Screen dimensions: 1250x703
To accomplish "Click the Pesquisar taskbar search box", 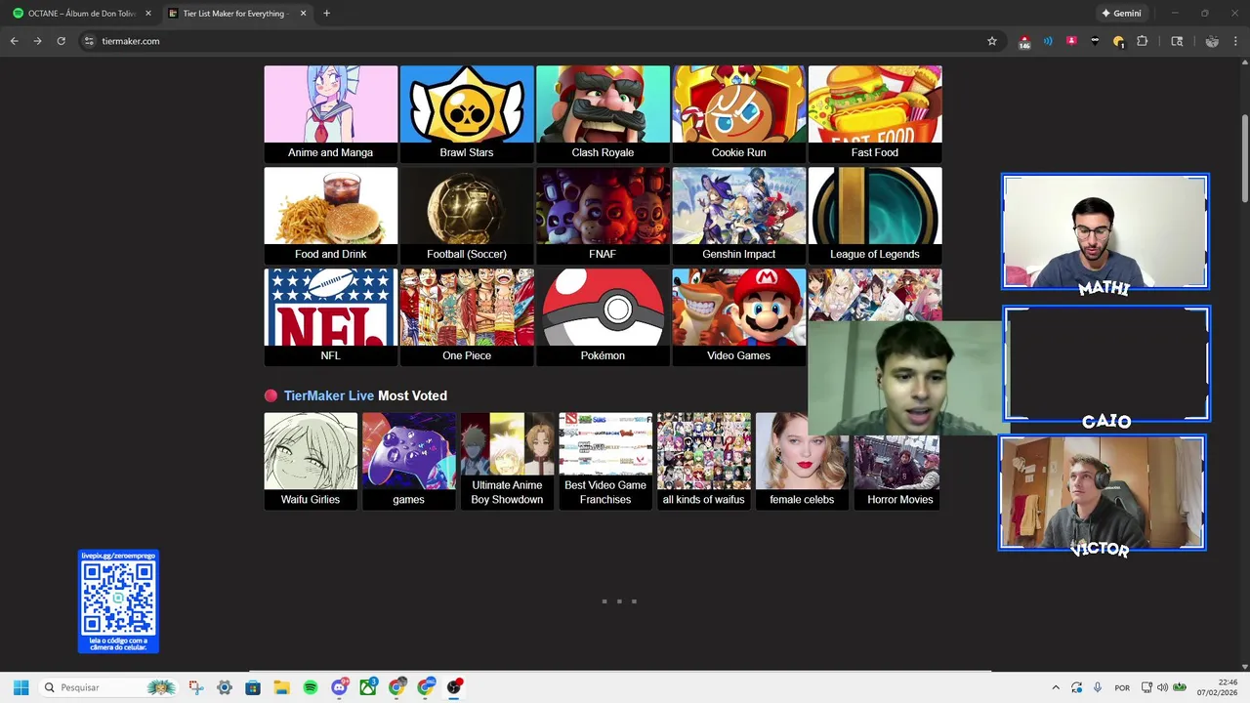I will tap(109, 687).
